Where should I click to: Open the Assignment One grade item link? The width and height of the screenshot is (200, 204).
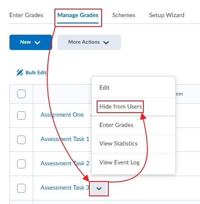click(62, 115)
